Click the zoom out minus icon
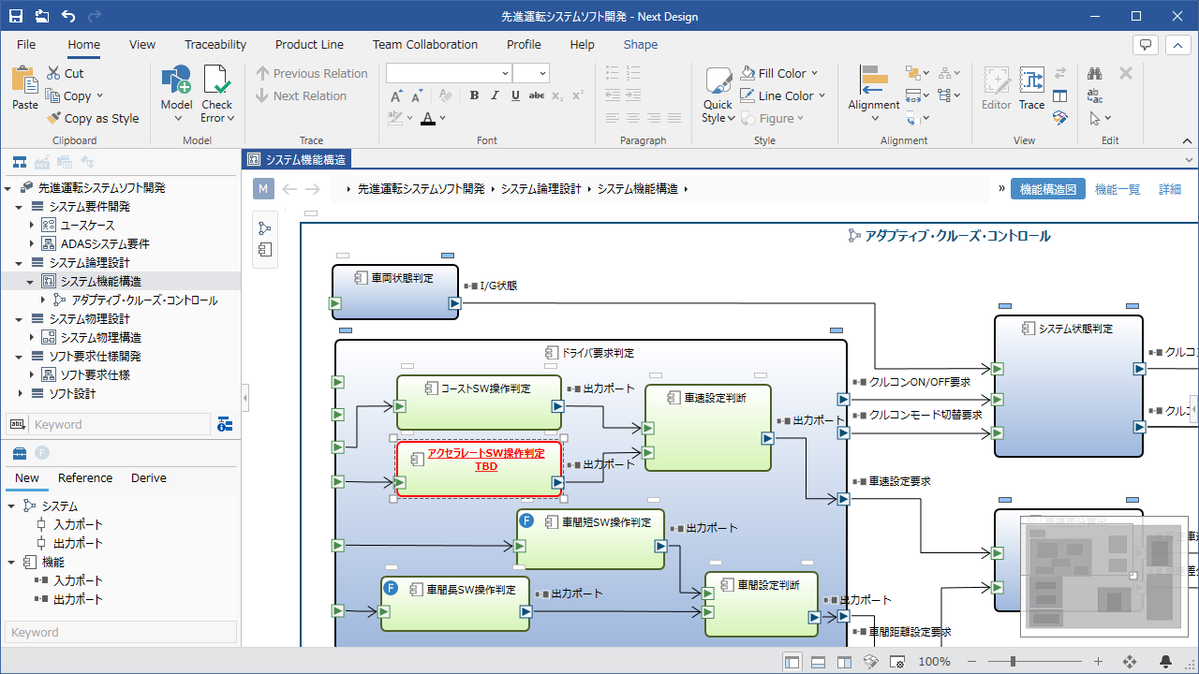Viewport: 1199px width, 674px height. pos(971,662)
